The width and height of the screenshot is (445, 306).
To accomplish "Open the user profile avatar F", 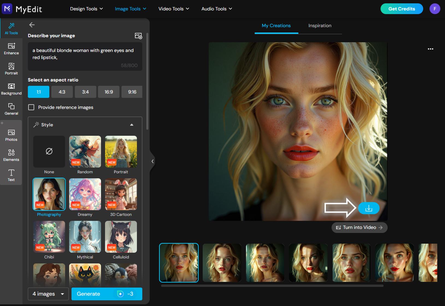I will click(435, 9).
